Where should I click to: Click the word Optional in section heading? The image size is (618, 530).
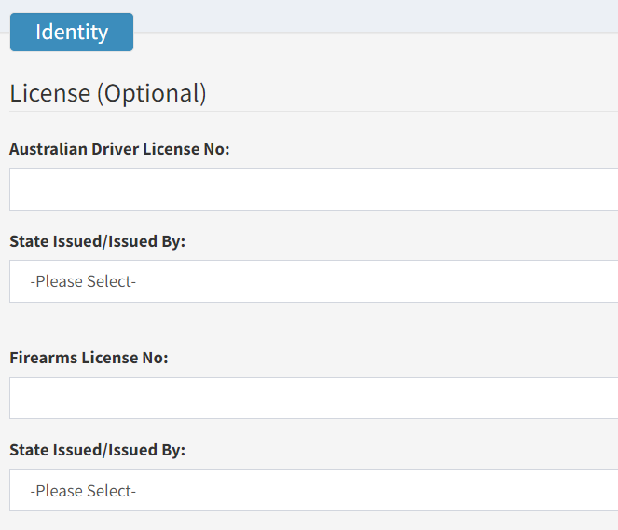[152, 94]
